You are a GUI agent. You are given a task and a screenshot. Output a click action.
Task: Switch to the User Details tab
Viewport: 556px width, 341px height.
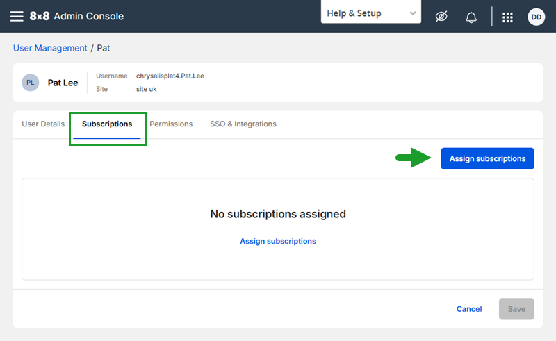(43, 124)
